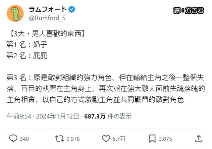Click the 9,978 repost count
This screenshot has height=149, width=212.
[73, 139]
